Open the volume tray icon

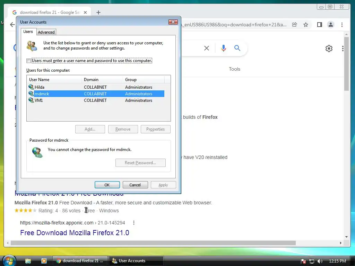coord(320,261)
